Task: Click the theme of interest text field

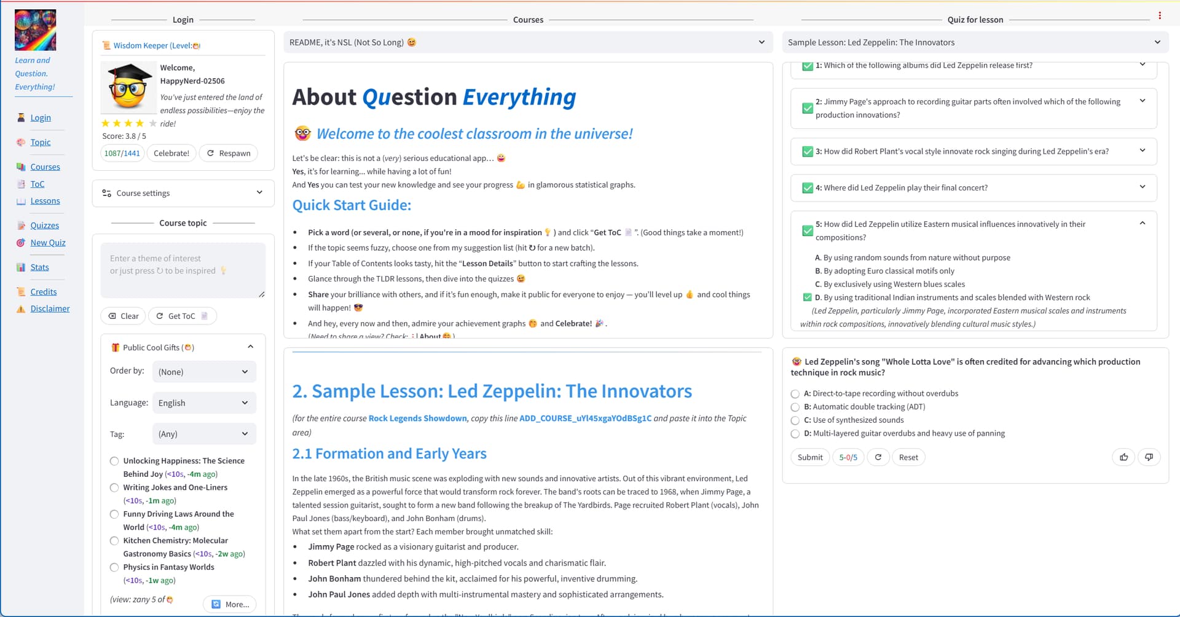Action: [183, 270]
